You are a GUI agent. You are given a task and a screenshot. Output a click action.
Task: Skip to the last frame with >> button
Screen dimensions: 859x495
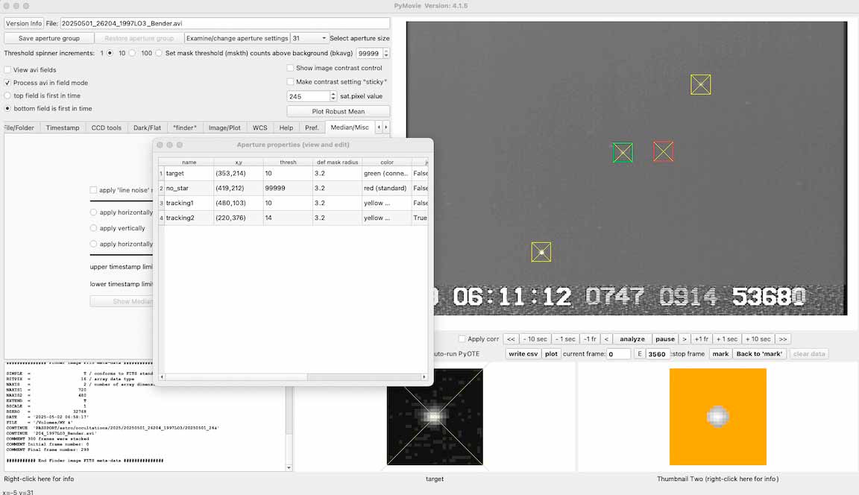pyautogui.click(x=782, y=338)
